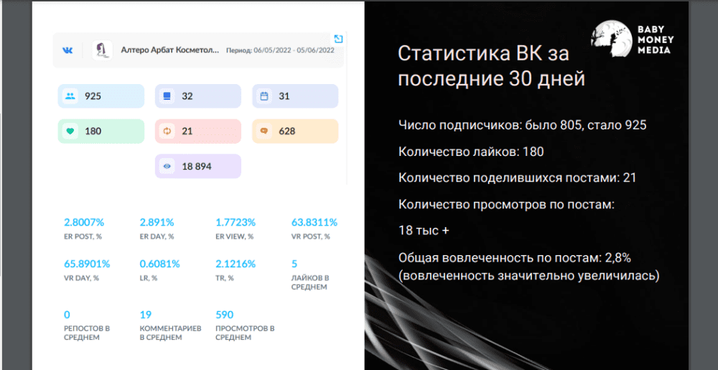Click the 65.8901% VR DAY value

pyautogui.click(x=87, y=264)
